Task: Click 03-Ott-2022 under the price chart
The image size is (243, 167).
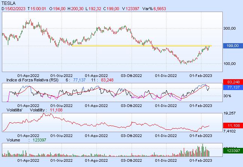Action: pyautogui.click(x=131, y=76)
